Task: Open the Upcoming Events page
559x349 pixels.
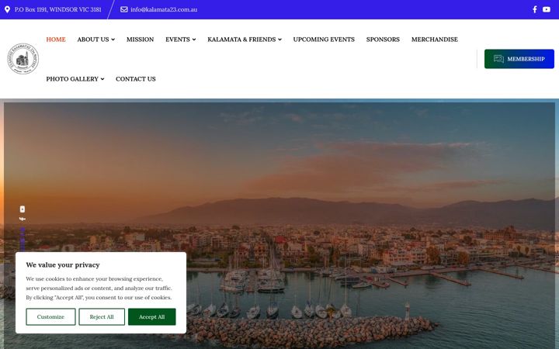Action: pos(324,40)
